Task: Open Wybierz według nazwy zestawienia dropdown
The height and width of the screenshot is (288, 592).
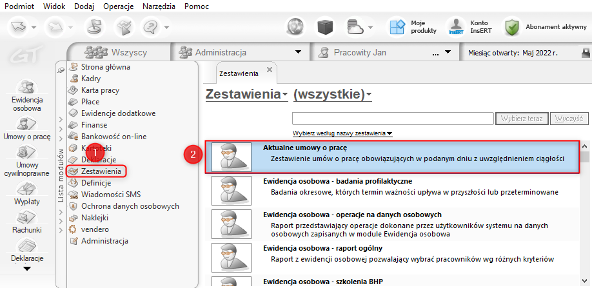Action: tap(342, 133)
